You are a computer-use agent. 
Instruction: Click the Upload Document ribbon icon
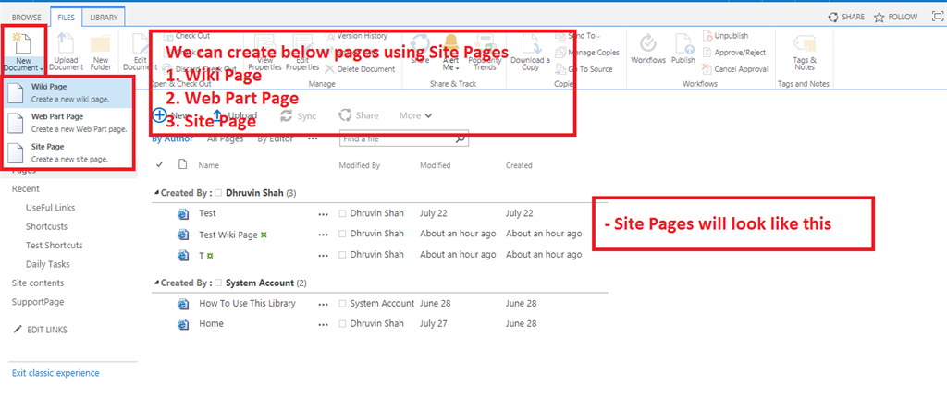[66, 51]
